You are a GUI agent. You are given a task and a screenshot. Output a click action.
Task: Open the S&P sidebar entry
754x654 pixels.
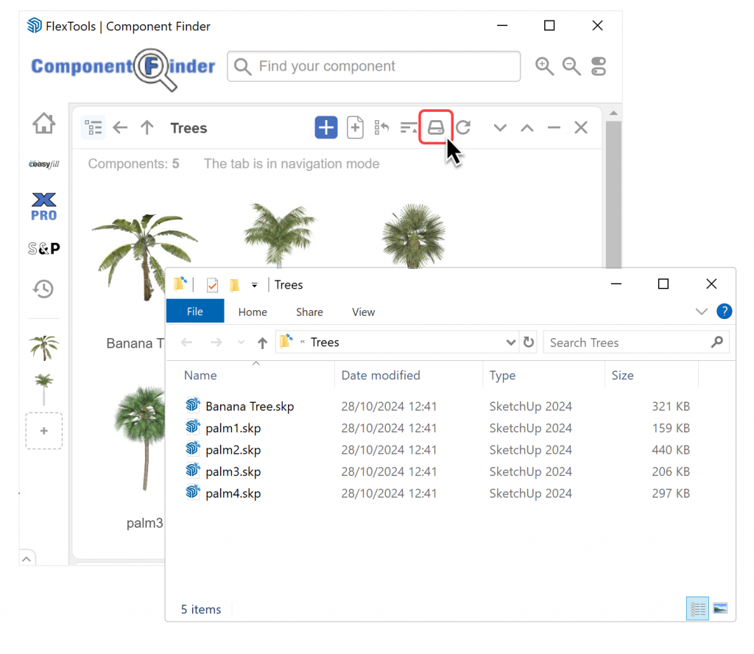(43, 249)
